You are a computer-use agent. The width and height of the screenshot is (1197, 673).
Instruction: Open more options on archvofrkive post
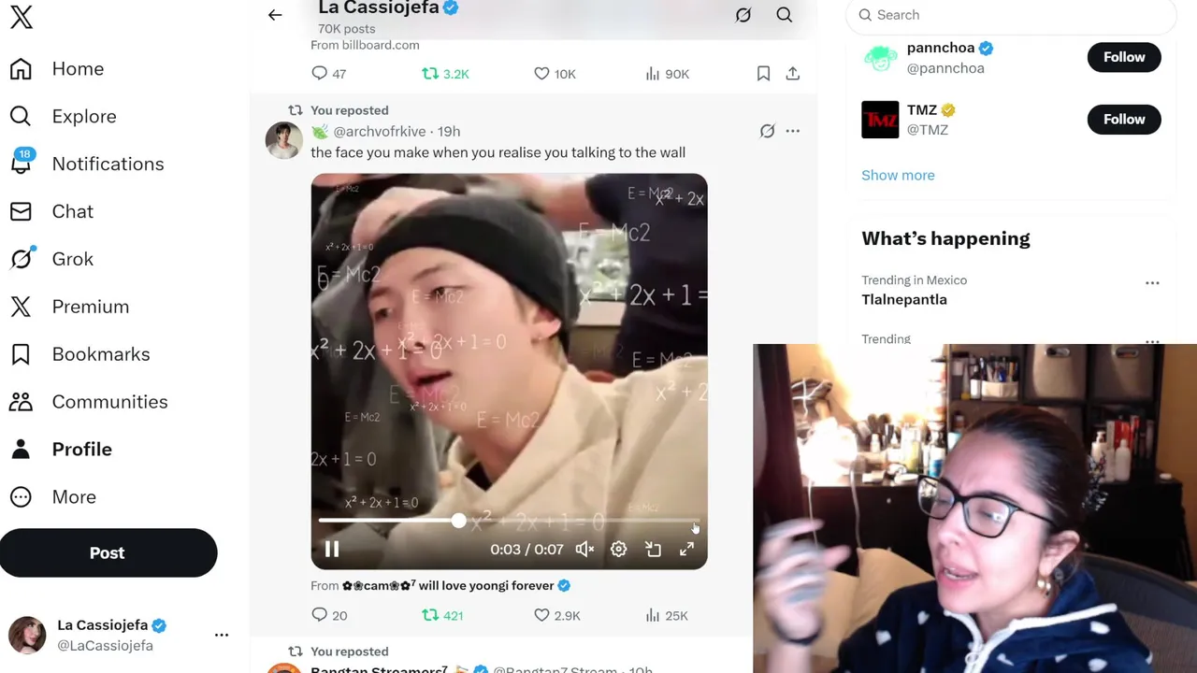792,131
